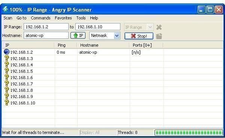Image resolution: width=225 pixels, height=138 pixels.
Task: Sort by the Ping column header
Action: tap(66, 45)
